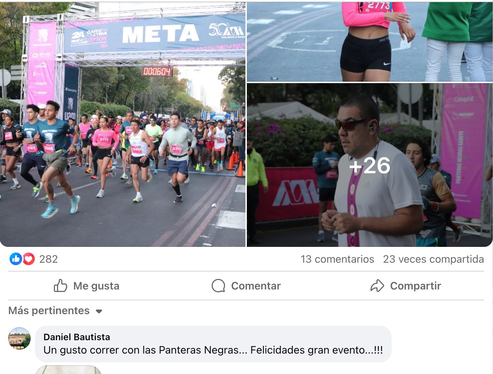
Task: Open the +26 more photos thumbnail
Action: tap(370, 165)
